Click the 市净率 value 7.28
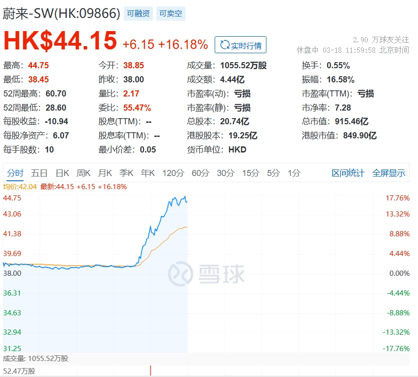Screen dimensions: 418x377 pyautogui.click(x=343, y=108)
